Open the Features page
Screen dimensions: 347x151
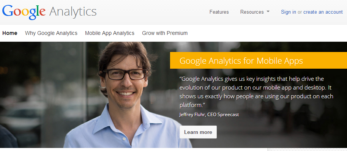[219, 12]
